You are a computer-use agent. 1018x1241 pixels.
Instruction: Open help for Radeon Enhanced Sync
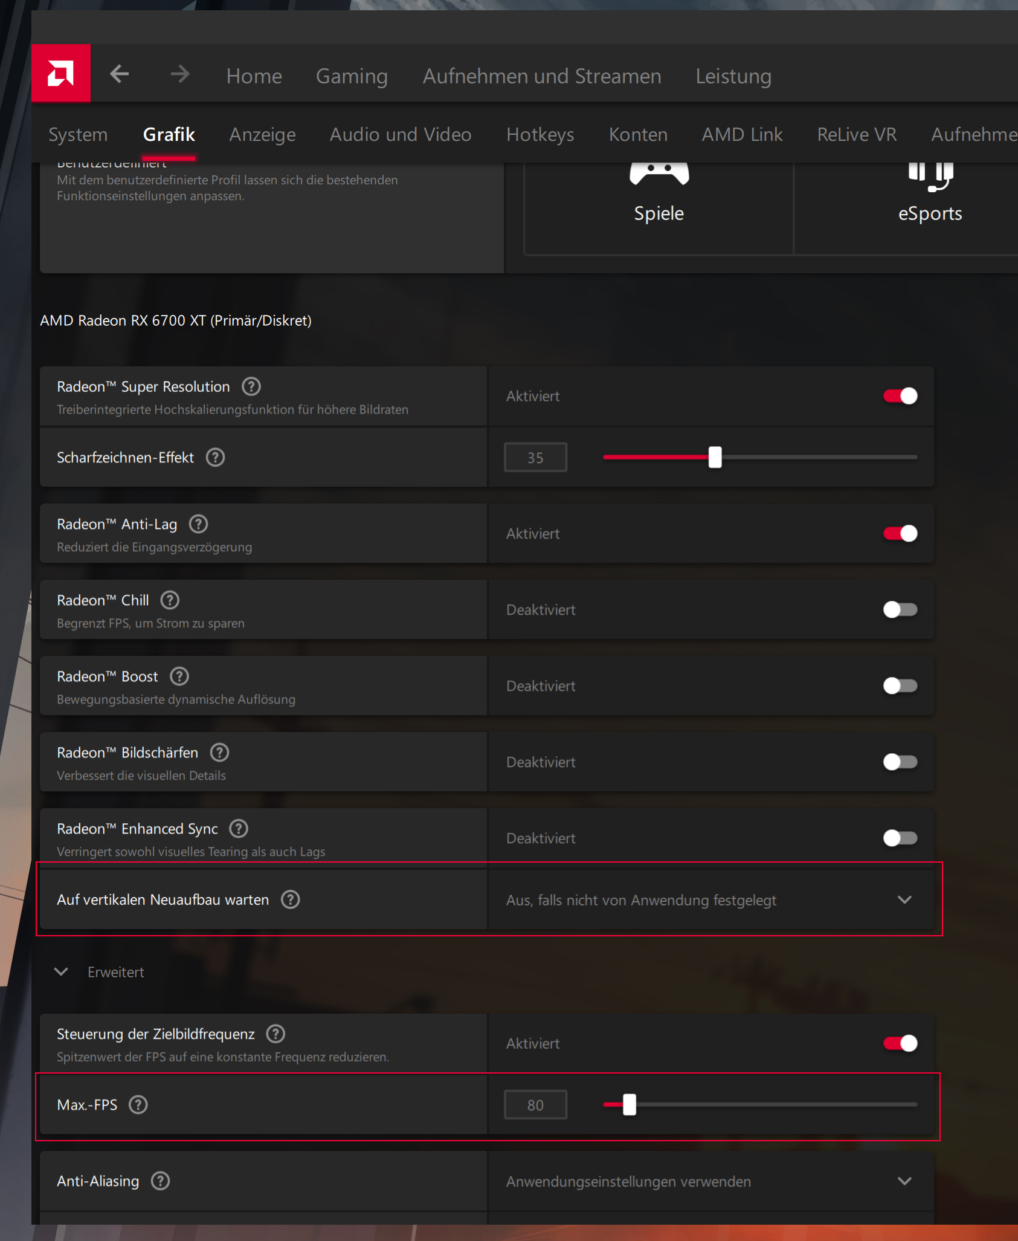pyautogui.click(x=239, y=829)
